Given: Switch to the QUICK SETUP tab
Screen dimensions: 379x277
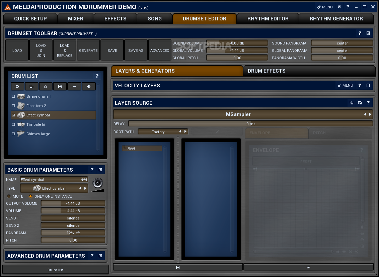Looking at the screenshot, I should coord(30,19).
